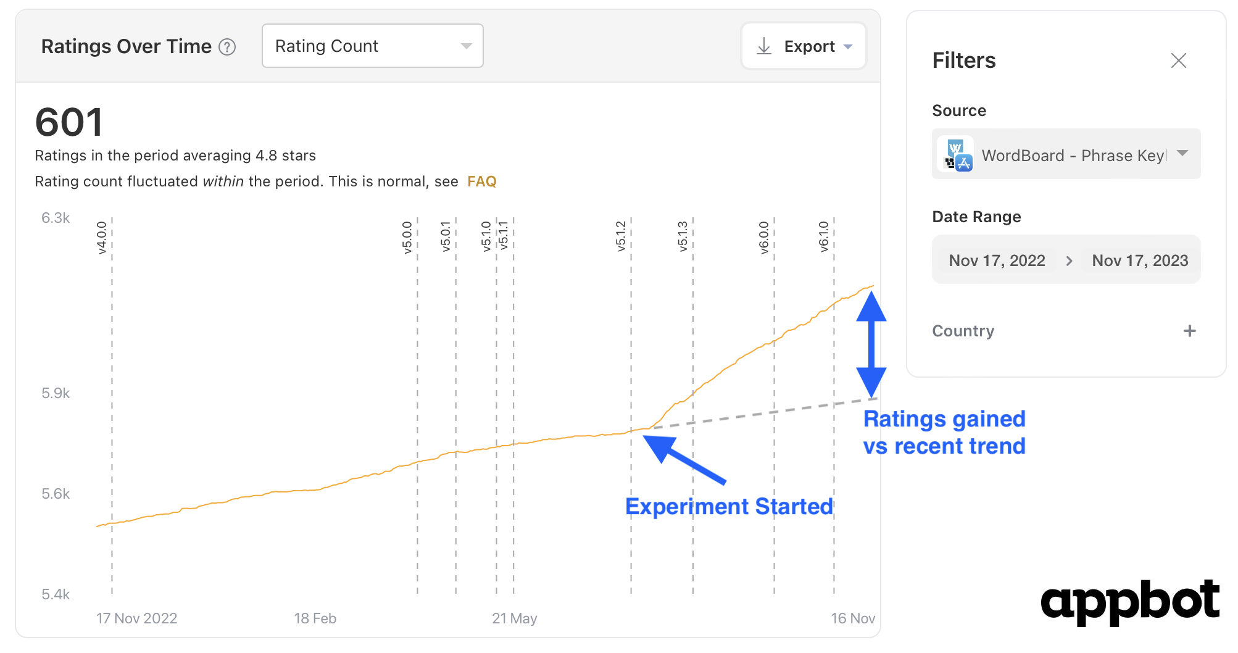Click the WordBoard app icon in Source
This screenshot has width=1238, height=653.
[x=955, y=154]
